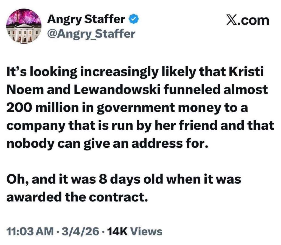Viewport: 281px width, 245px height.
Task: Open the @Angry_Staffer handle link
Action: [x=91, y=34]
